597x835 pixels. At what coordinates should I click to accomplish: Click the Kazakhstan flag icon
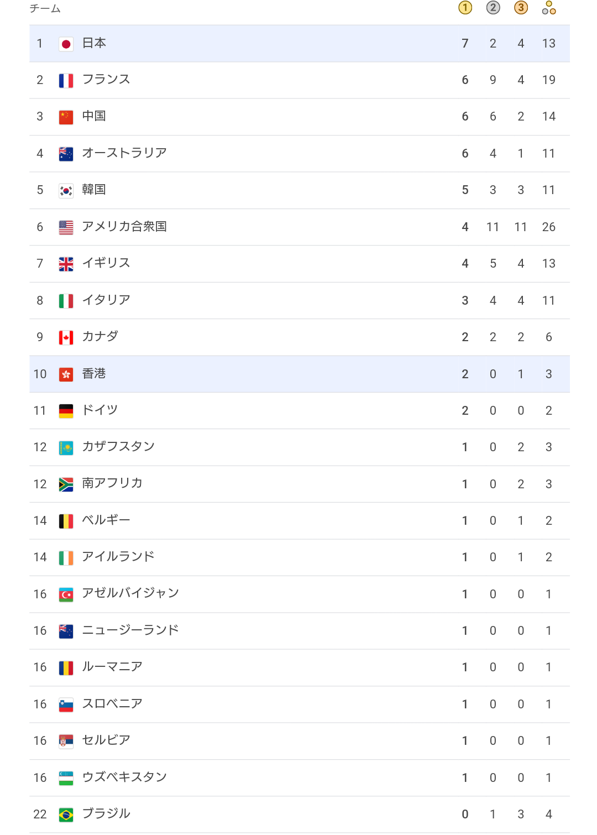(x=66, y=448)
